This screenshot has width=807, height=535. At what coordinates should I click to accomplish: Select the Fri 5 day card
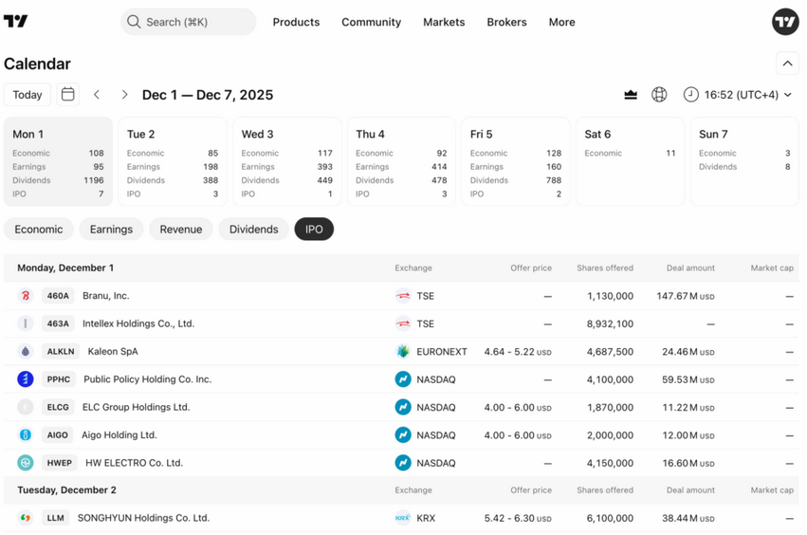pyautogui.click(x=516, y=161)
